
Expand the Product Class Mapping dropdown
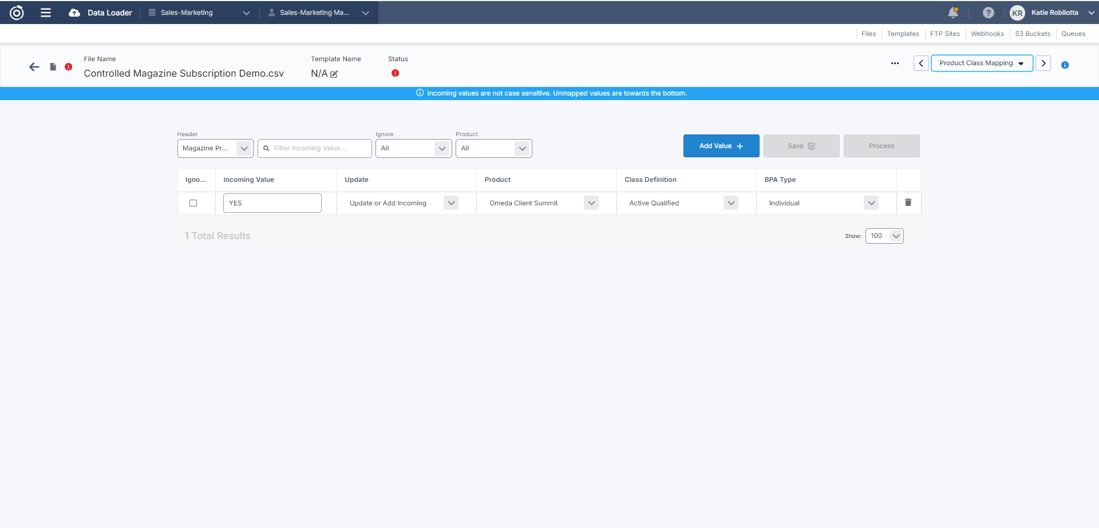pos(982,63)
